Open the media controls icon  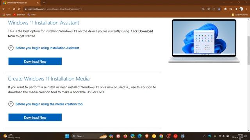pos(231,9)
